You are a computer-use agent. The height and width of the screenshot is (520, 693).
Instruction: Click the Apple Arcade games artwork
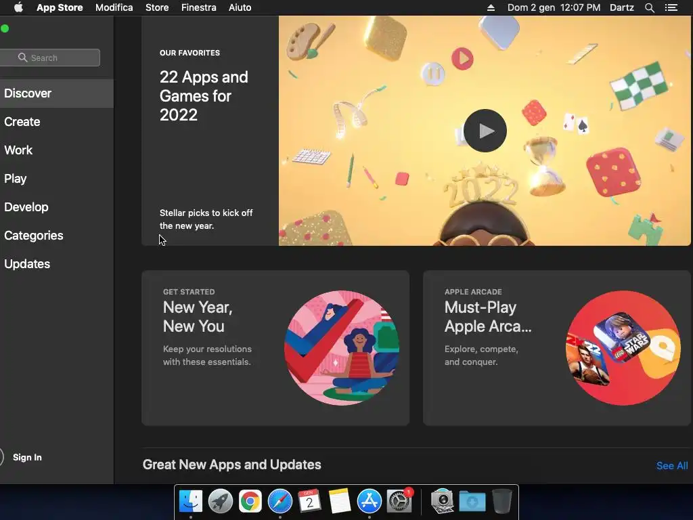[623, 348]
